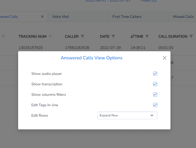
Task: Open the CALL DURATION column filter icon
Action: pos(191,36)
